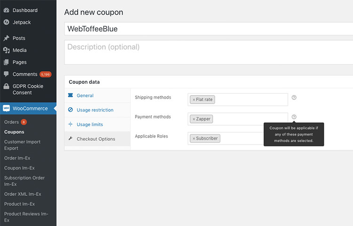Open the WooCommerce menu
353x226 pixels.
pyautogui.click(x=28, y=108)
